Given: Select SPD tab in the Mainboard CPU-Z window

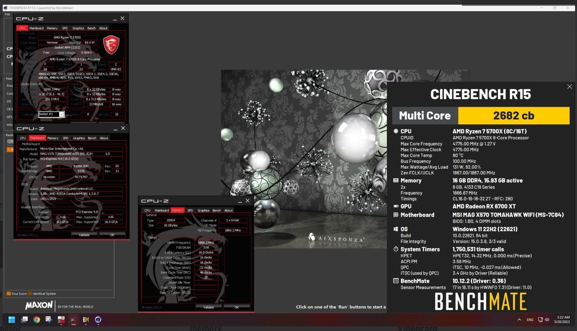Looking at the screenshot, I should coord(66,138).
